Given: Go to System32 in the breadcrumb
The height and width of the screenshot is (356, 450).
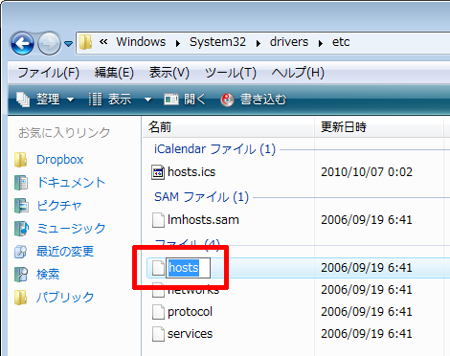Looking at the screenshot, I should (x=217, y=42).
